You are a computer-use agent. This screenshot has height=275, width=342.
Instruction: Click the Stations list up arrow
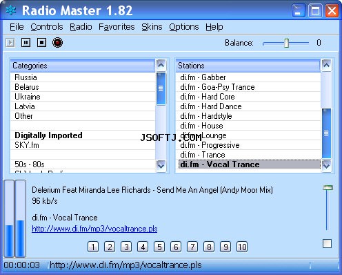(x=326, y=65)
